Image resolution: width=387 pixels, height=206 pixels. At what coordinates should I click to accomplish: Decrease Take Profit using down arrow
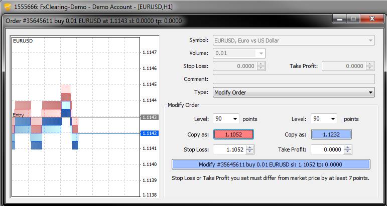tap(348, 151)
